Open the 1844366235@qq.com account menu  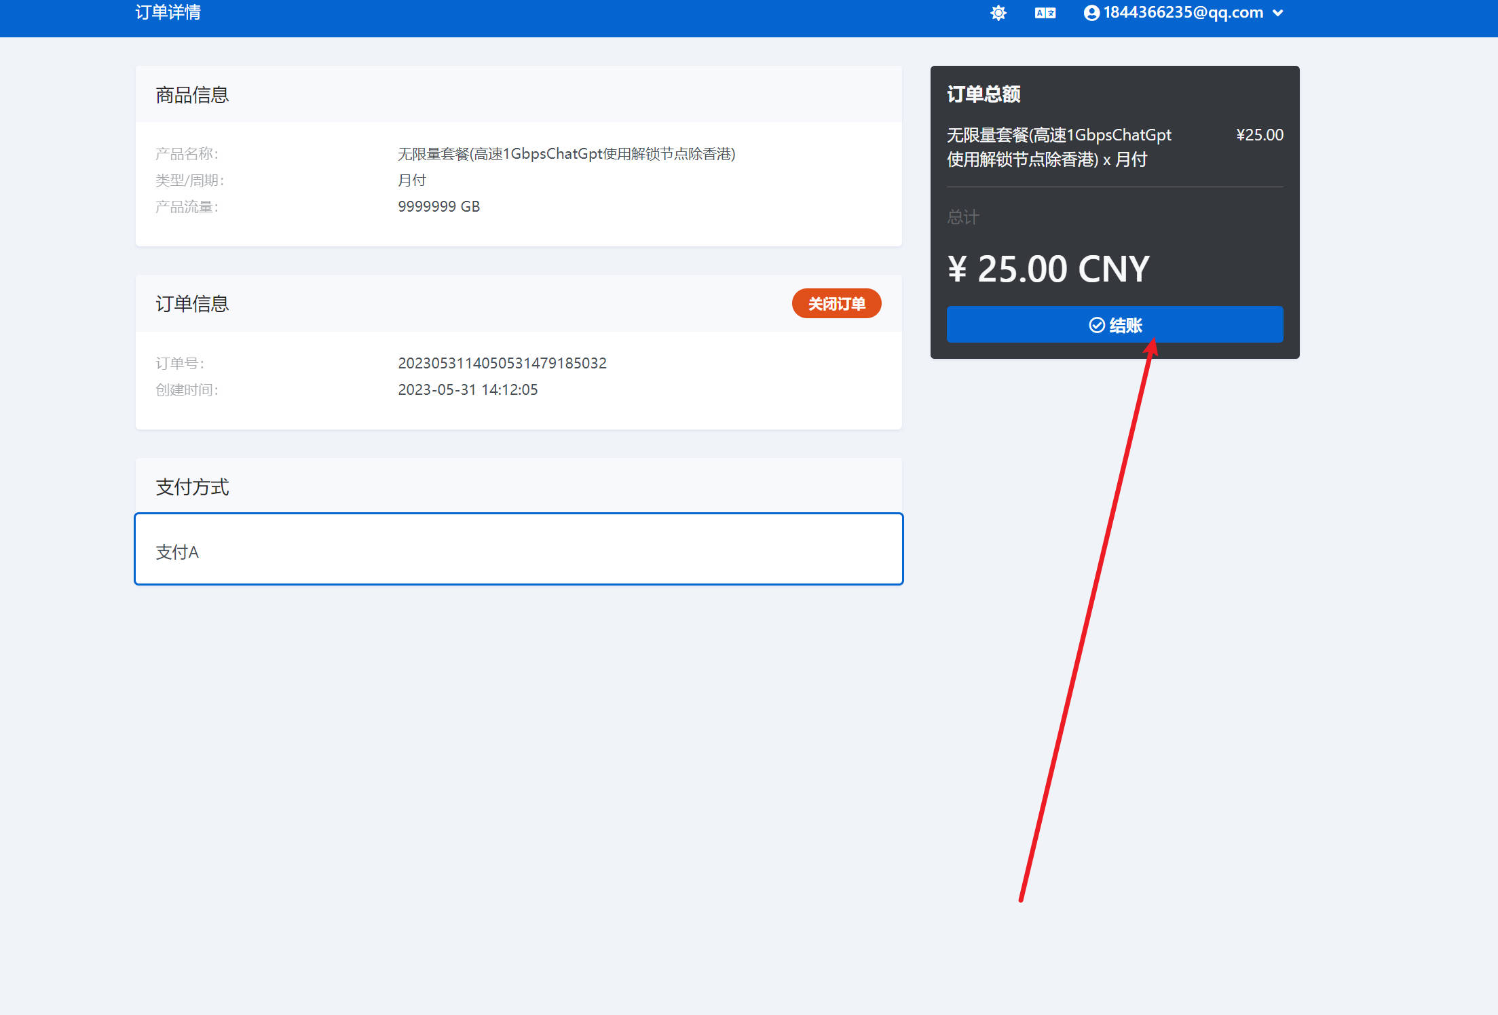click(x=1184, y=13)
